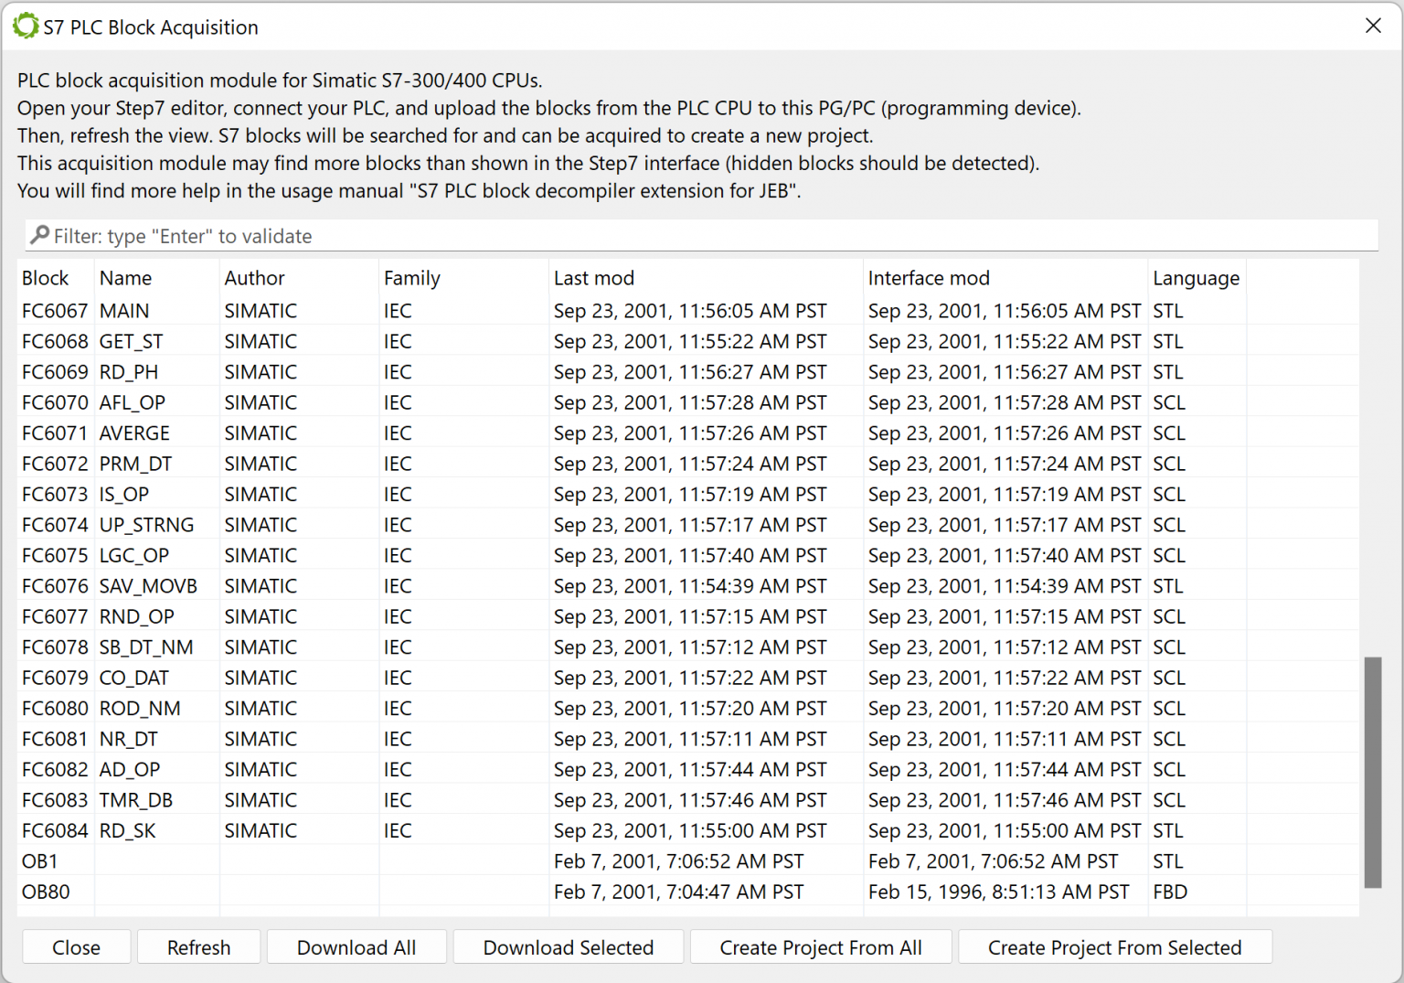
Task: Click the Close button
Action: click(76, 947)
